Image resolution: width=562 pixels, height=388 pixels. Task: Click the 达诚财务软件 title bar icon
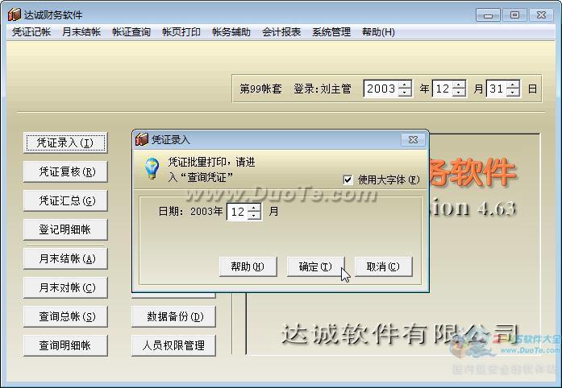[x=15, y=14]
